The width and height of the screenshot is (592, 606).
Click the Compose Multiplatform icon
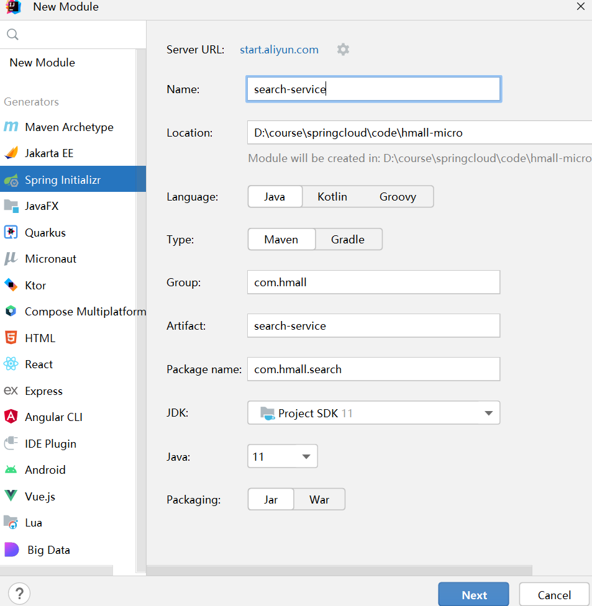click(x=11, y=311)
